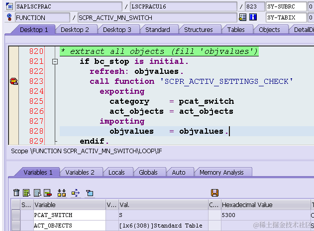
Task: Open the Objects tab
Action: 269,30
